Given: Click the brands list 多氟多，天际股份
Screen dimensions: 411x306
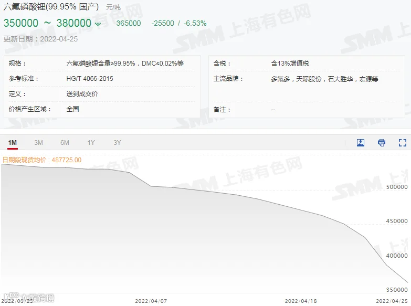Looking at the screenshot, I should click(324, 79).
